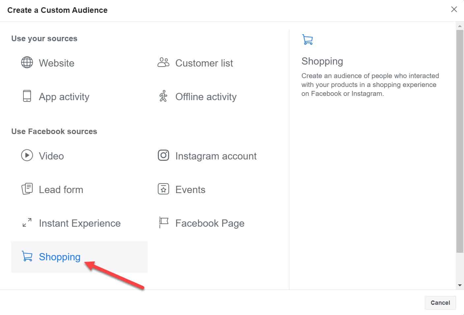This screenshot has height=315, width=464.
Task: Choose Facebook Page source
Action: coord(216,223)
